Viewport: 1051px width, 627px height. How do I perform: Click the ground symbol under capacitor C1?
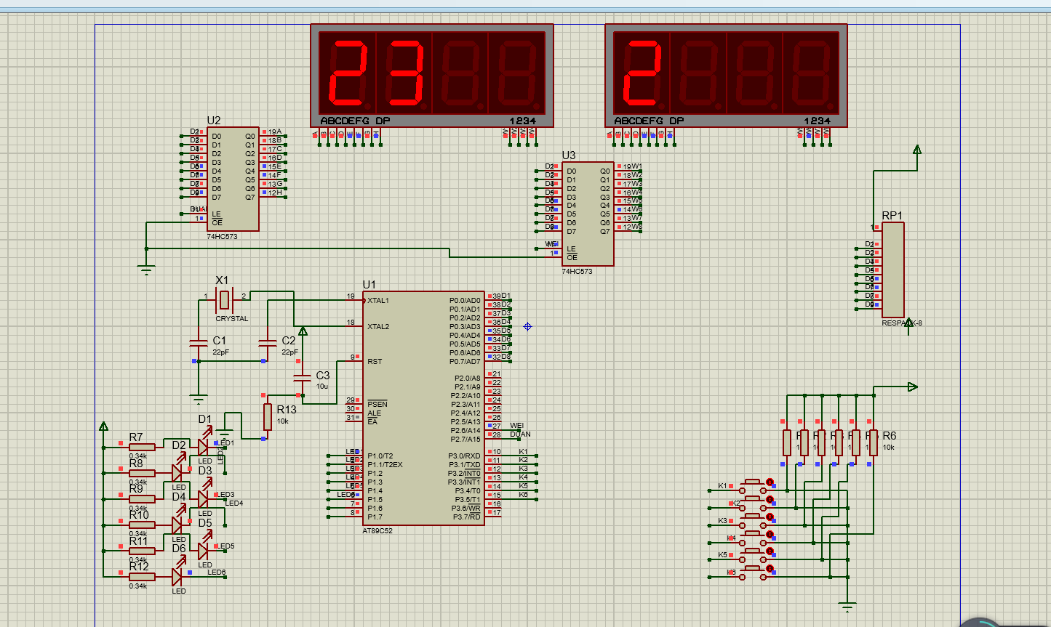coord(198,399)
